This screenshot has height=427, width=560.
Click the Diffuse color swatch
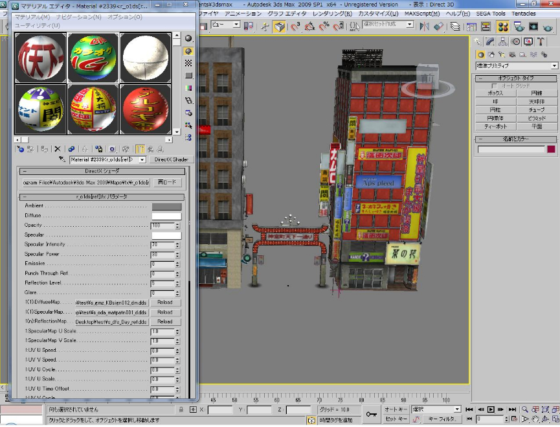tap(166, 216)
